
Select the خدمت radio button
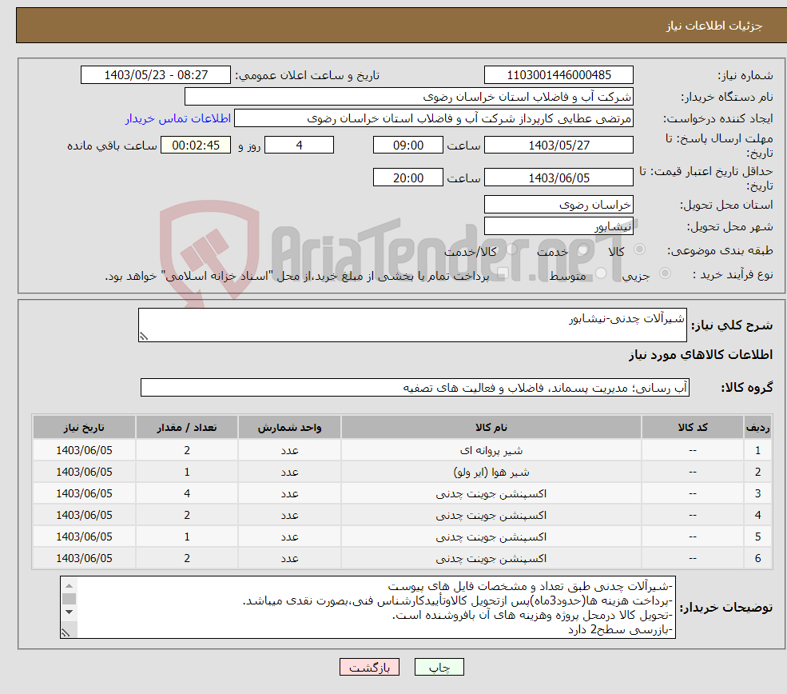click(582, 249)
